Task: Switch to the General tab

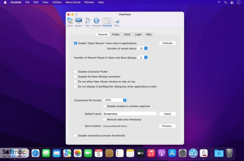Action: (x=103, y=34)
